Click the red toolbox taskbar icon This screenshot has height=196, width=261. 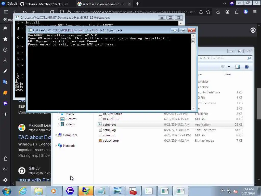click(133, 191)
